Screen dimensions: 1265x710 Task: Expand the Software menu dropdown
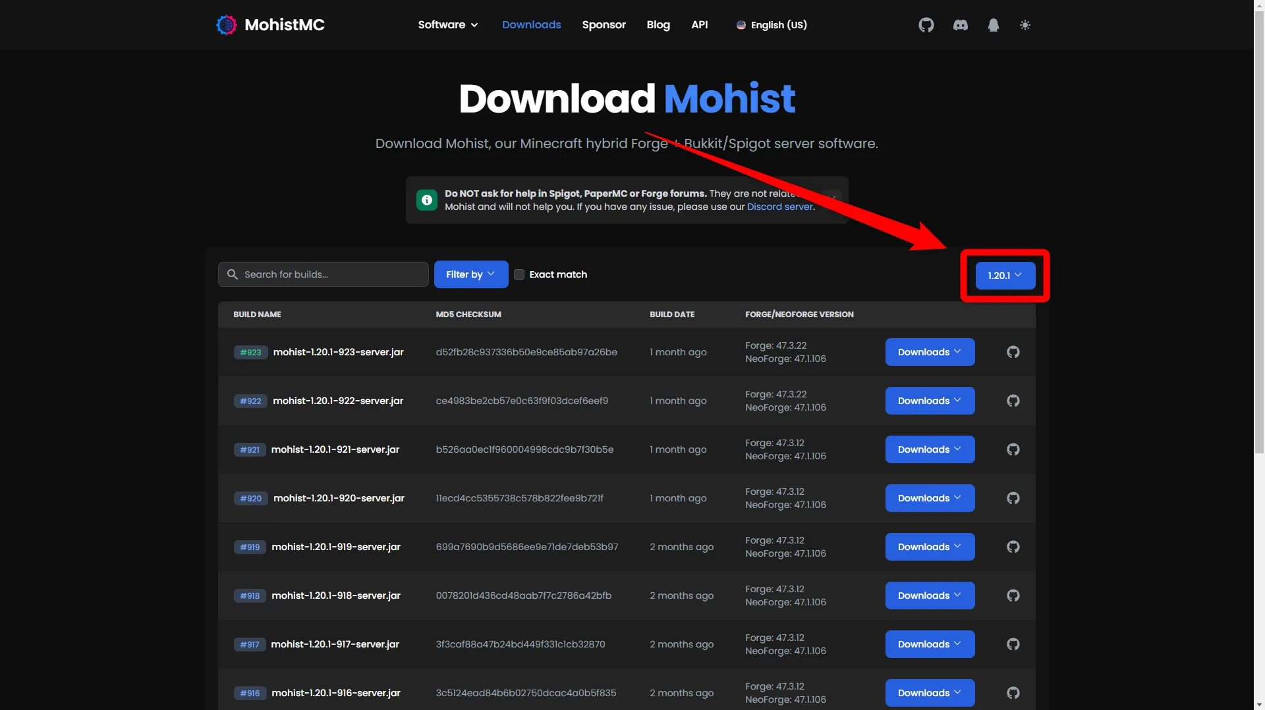(448, 25)
